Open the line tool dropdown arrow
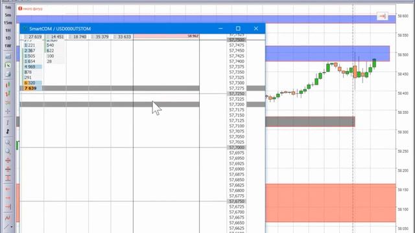 (12, 227)
